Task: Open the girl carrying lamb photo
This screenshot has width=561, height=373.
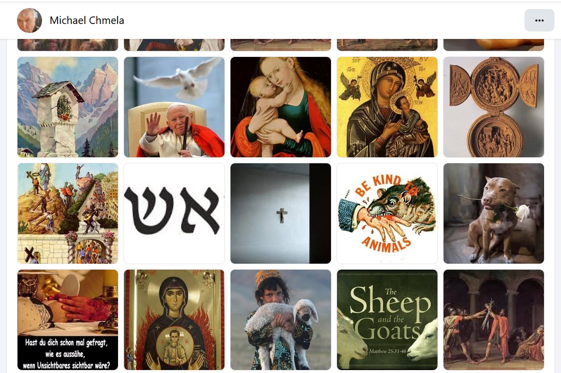Action: coord(280,320)
